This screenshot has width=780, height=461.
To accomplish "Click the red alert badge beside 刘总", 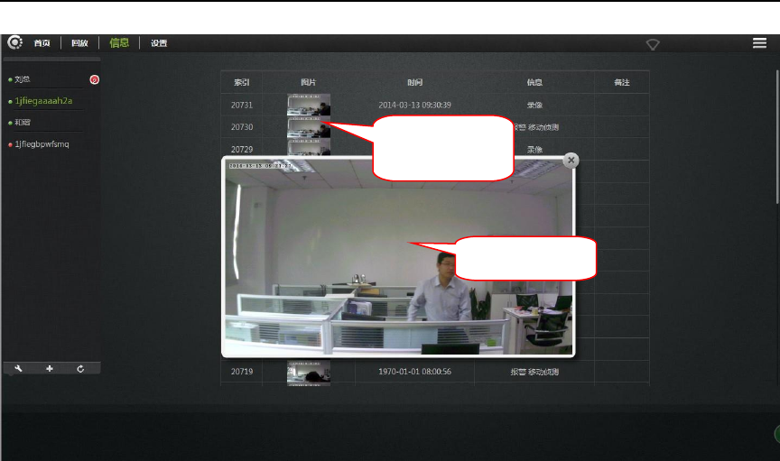I will 94,79.
